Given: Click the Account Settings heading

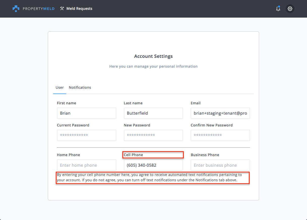Looking at the screenshot, I should coord(153,56).
